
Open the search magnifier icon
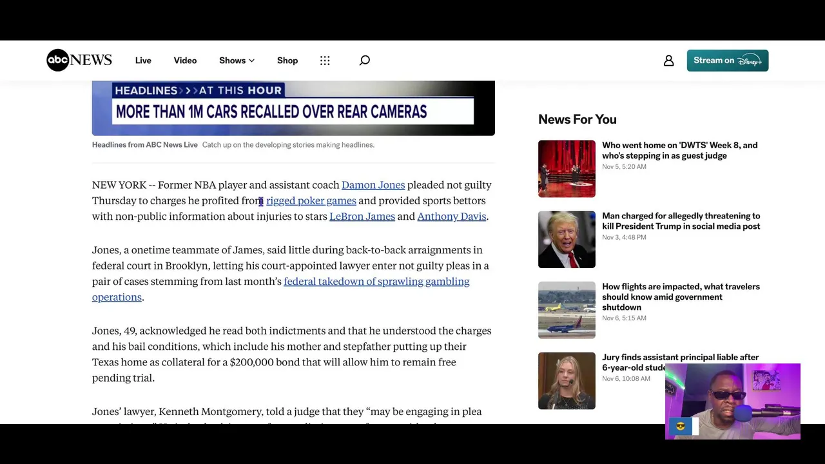(x=364, y=60)
